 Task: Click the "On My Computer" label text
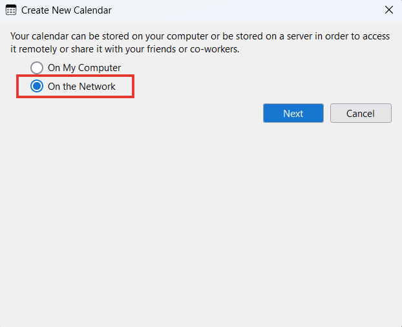click(85, 68)
